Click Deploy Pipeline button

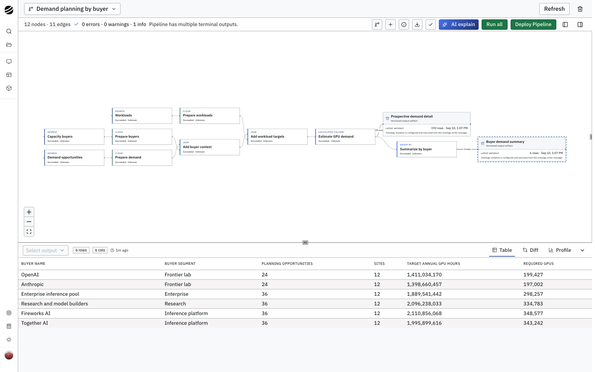(x=533, y=25)
